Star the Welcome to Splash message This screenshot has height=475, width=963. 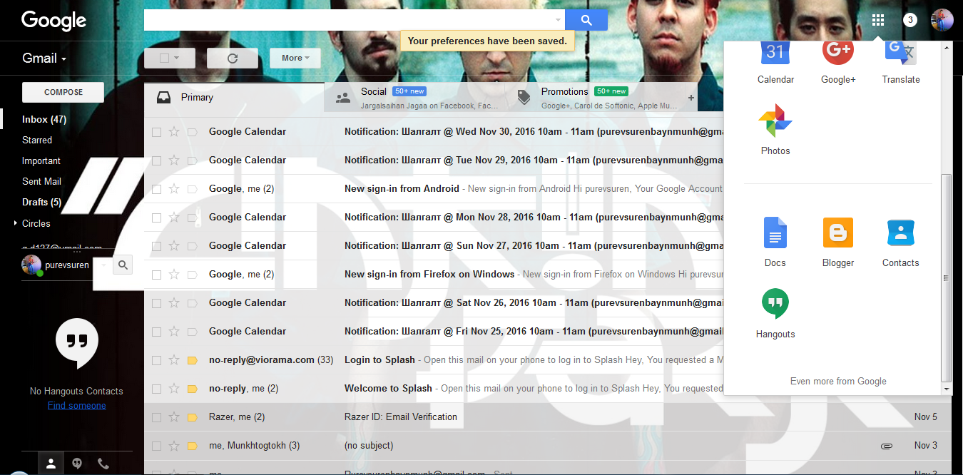(x=174, y=389)
